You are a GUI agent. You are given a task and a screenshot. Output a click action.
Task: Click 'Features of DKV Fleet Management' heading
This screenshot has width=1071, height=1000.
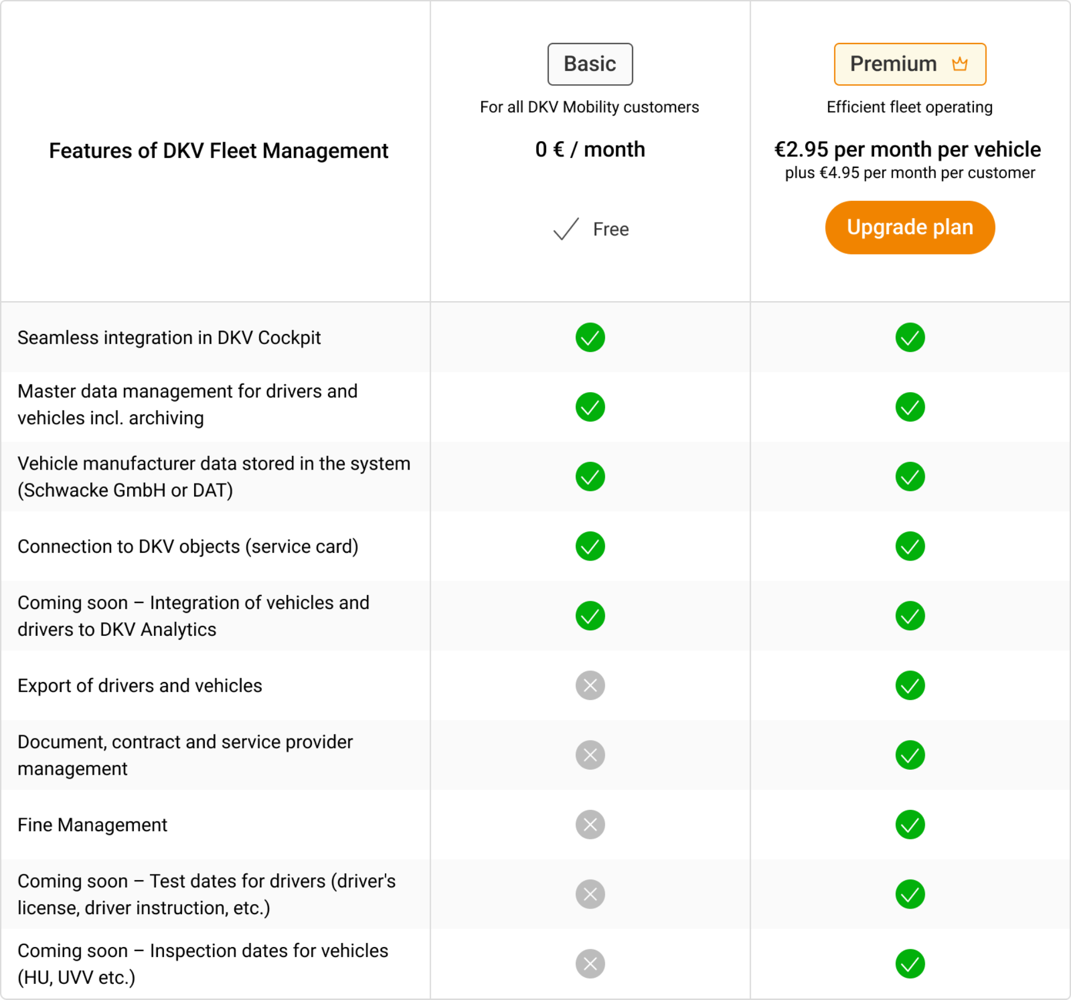[219, 151]
